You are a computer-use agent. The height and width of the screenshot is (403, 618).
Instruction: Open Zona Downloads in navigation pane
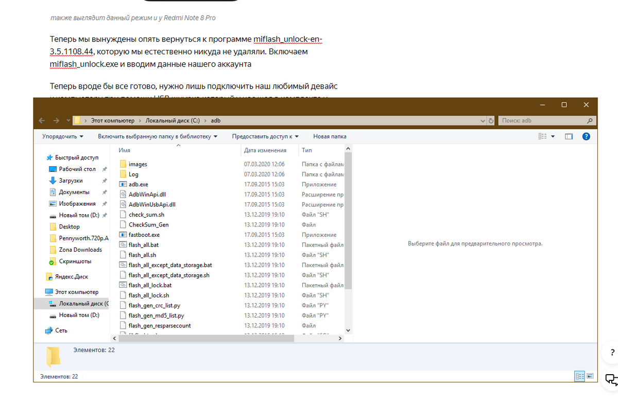[80, 250]
